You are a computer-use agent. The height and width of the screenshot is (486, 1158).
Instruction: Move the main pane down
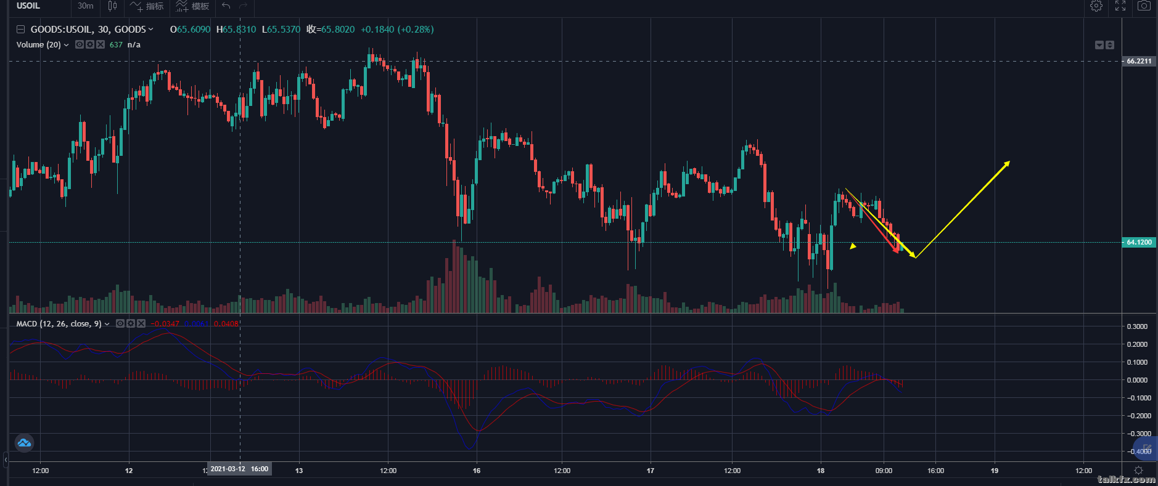tap(1099, 45)
